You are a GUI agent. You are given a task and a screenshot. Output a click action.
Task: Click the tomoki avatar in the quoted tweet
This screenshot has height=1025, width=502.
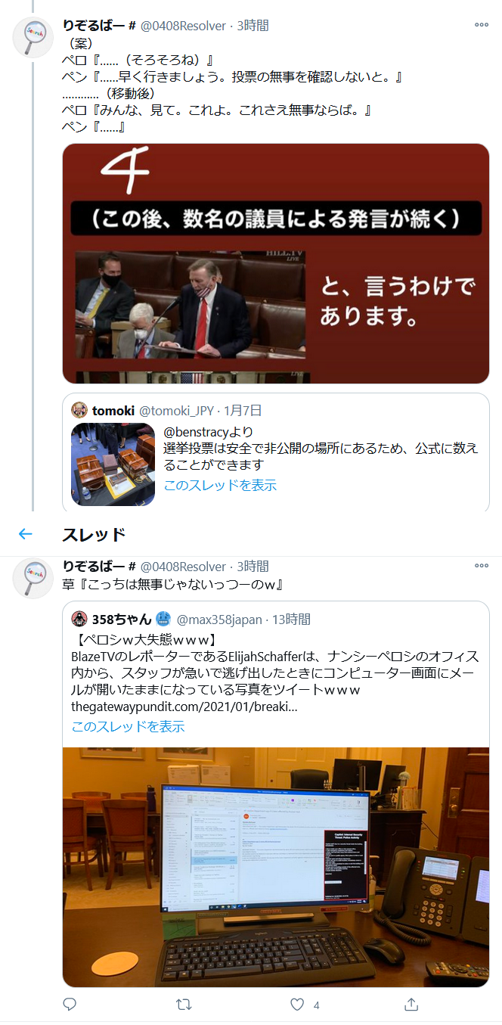pos(79,411)
